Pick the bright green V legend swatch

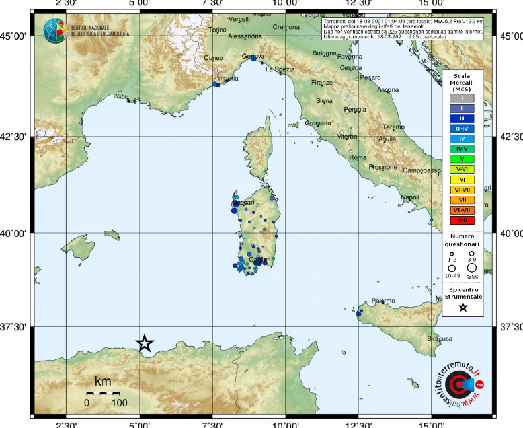(462, 159)
